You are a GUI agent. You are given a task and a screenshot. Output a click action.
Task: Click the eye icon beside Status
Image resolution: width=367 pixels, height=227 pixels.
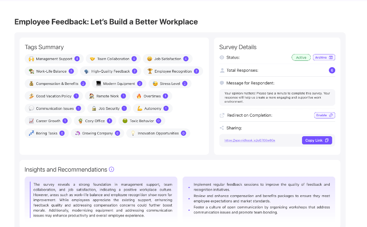click(x=222, y=57)
